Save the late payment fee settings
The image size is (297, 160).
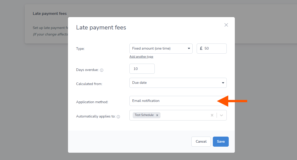(221, 142)
